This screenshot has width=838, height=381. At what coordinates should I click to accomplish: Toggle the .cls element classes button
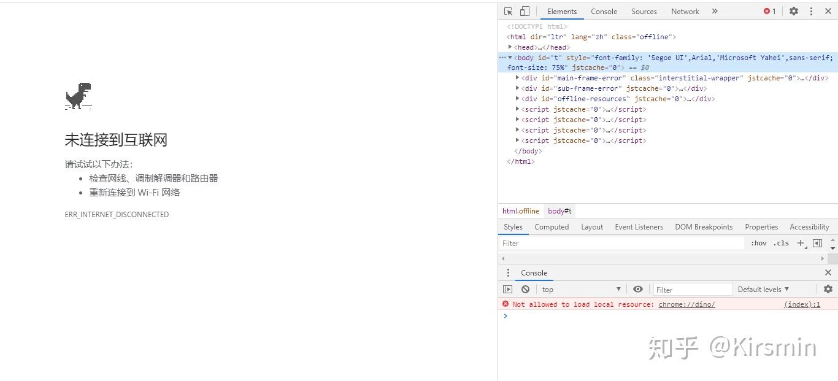tap(781, 244)
